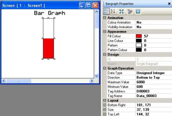Click the white Pattern swatch

[139, 45]
